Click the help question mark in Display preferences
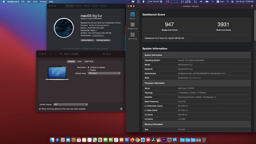This screenshot has width=256, height=144. (121, 109)
